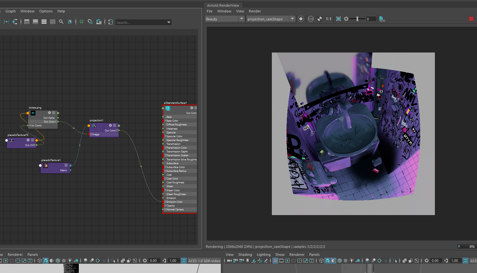The image size is (477, 273).
Task: Open the Render menu in Arnold RenderView
Action: 255,11
